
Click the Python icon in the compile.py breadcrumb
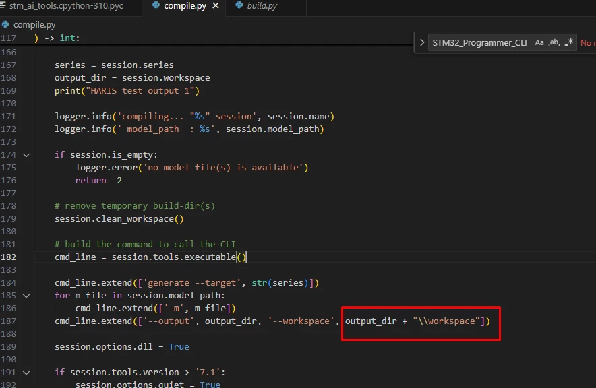pos(5,25)
